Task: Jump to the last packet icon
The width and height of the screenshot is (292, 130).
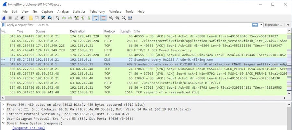Action: 89,18
